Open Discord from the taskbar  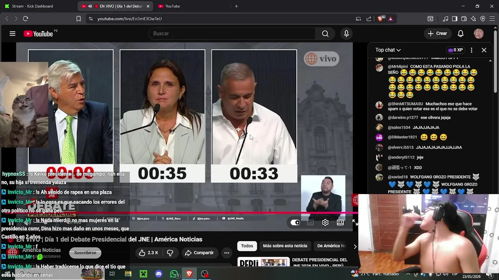pyautogui.click(x=159, y=274)
